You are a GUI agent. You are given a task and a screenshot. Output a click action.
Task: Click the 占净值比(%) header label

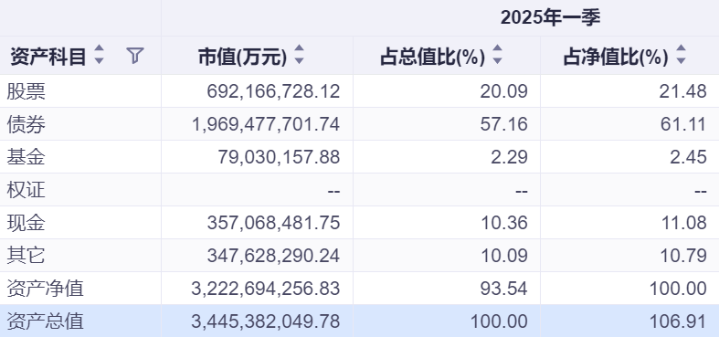[x=616, y=57]
